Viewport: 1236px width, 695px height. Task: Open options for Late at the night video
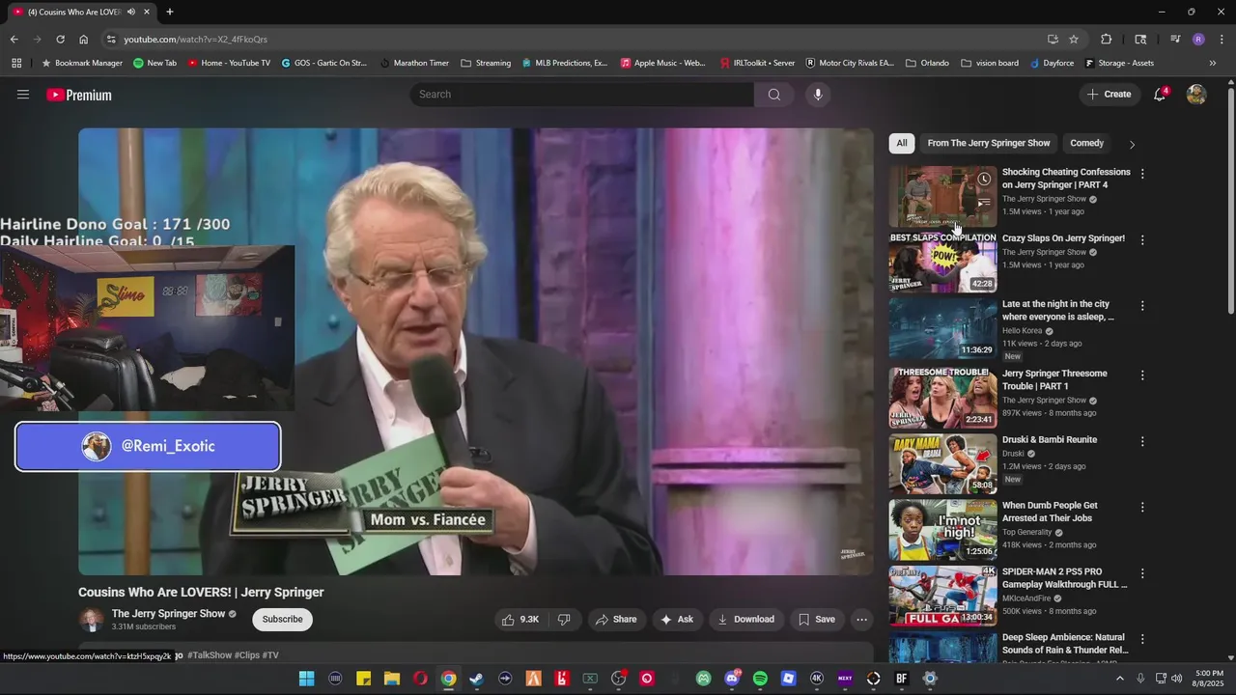click(x=1142, y=305)
